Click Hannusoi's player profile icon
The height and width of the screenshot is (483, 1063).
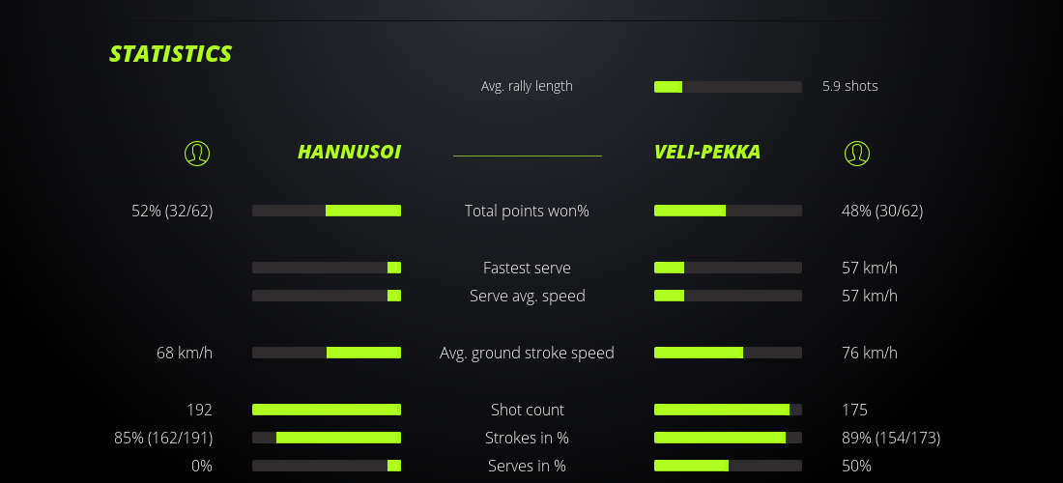[197, 153]
